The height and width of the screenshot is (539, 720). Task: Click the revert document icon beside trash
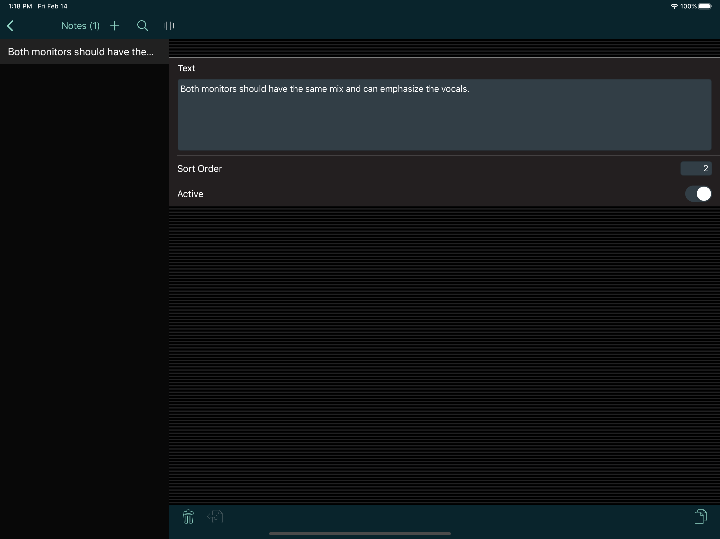point(215,517)
